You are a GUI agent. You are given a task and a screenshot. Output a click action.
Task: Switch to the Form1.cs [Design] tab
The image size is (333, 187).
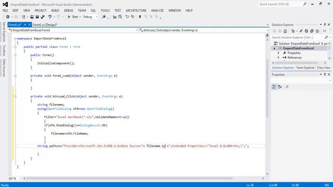(45, 25)
